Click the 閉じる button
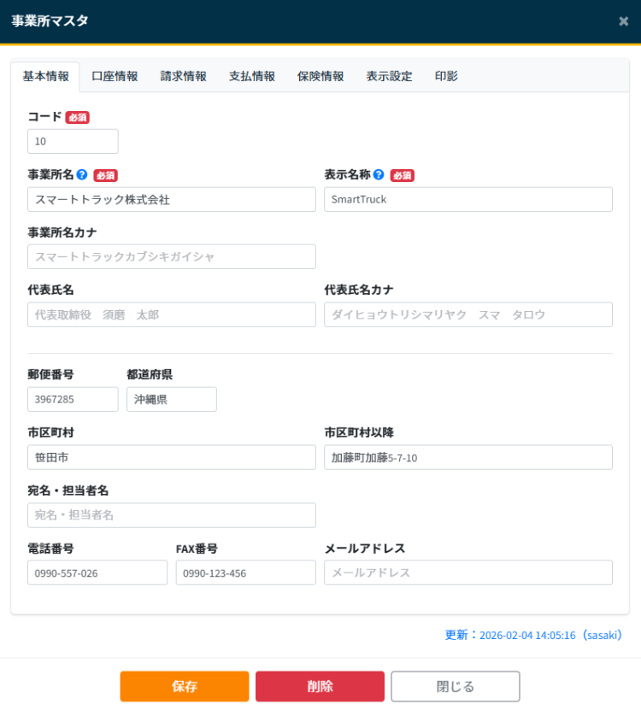The height and width of the screenshot is (710, 641). pos(455,686)
